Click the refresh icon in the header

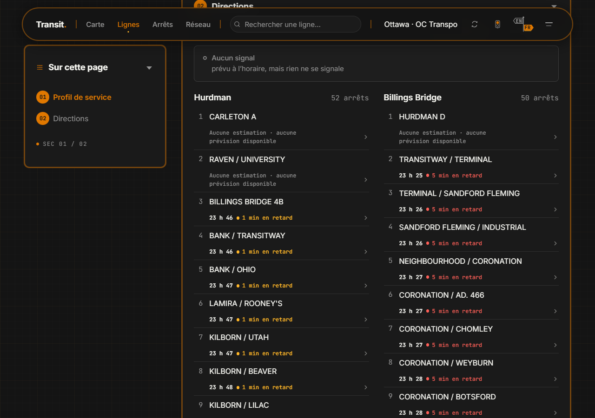click(474, 24)
